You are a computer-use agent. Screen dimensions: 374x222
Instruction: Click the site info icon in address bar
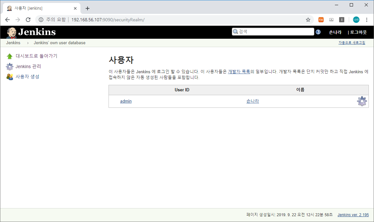click(41, 20)
